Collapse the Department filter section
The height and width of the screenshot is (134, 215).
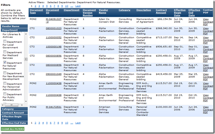14,30
